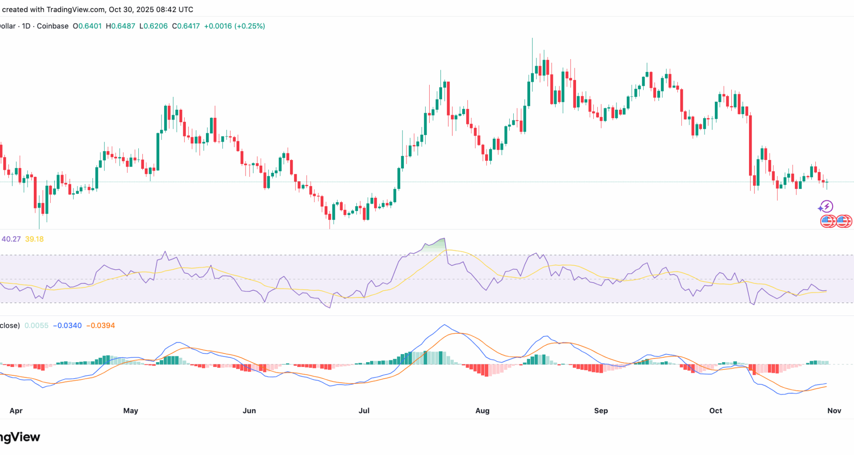Click the RSI value 40.27
Screen dimensions: 854x455
click(x=11, y=239)
